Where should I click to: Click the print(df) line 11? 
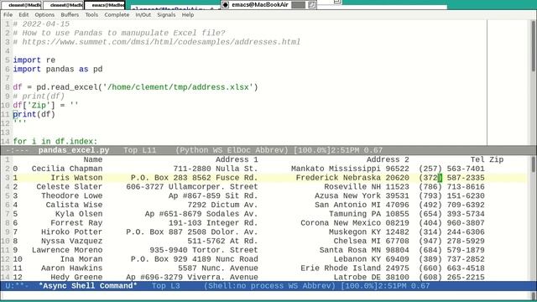pos(34,114)
